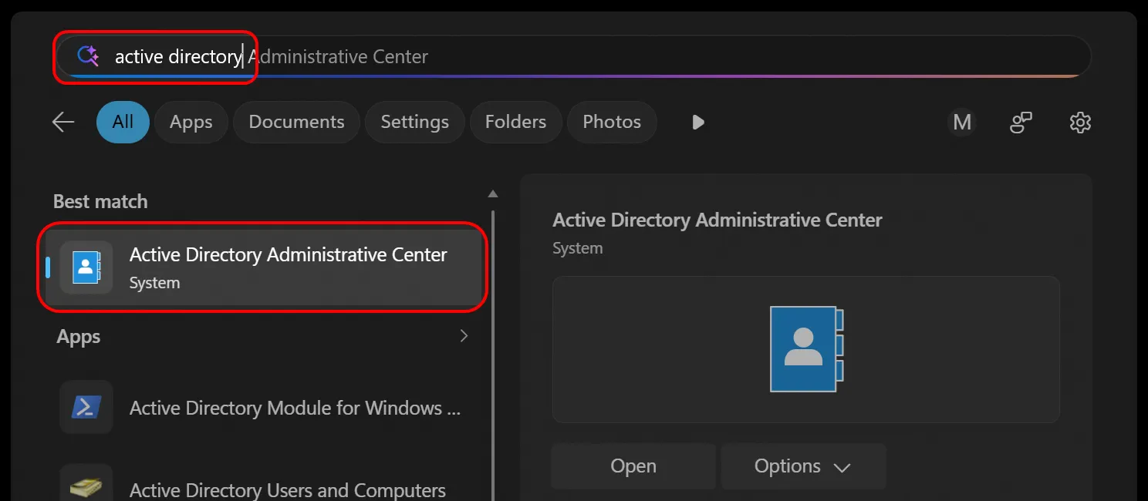Click the search sparkle icon in search box
1148x501 pixels.
[88, 55]
